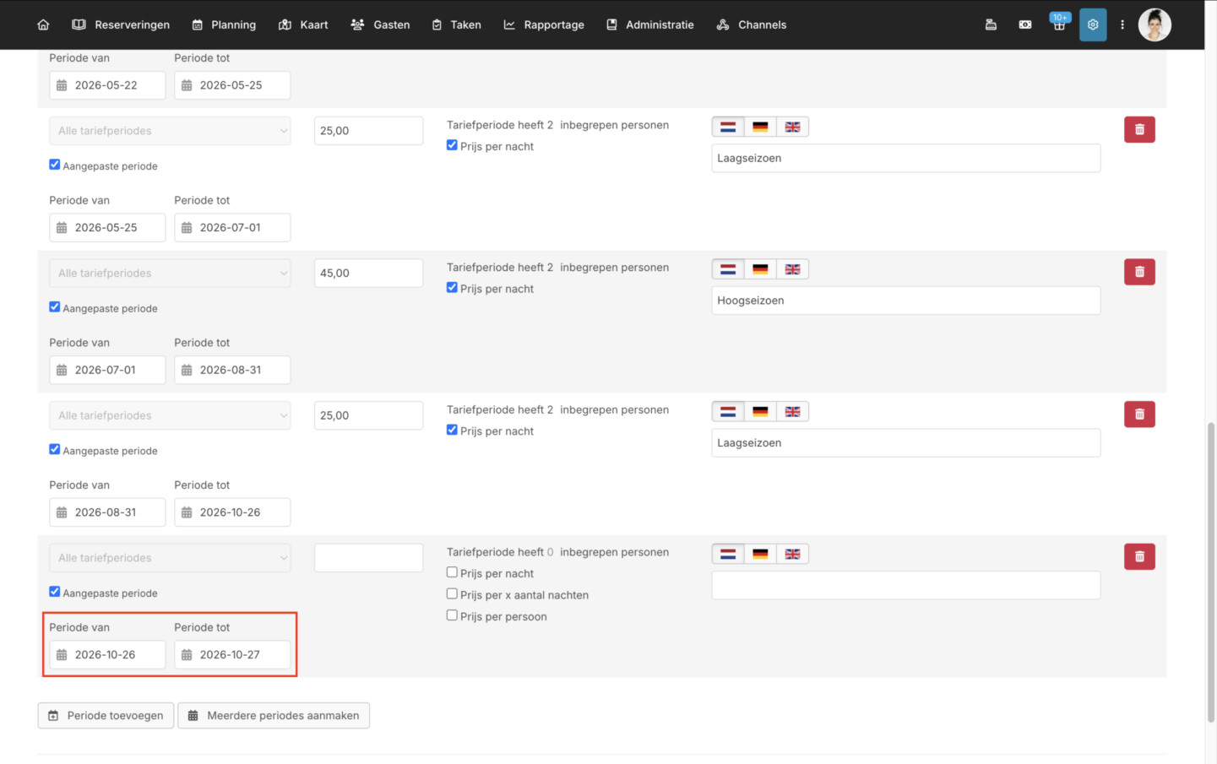Click the vertical page scrollbar
Image resolution: width=1217 pixels, height=764 pixels.
[x=1211, y=572]
